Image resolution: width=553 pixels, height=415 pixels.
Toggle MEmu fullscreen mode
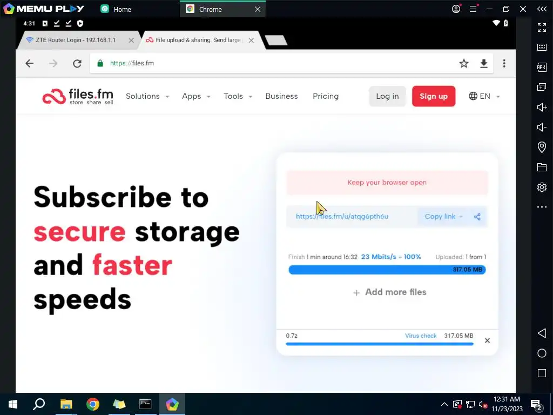tap(542, 28)
